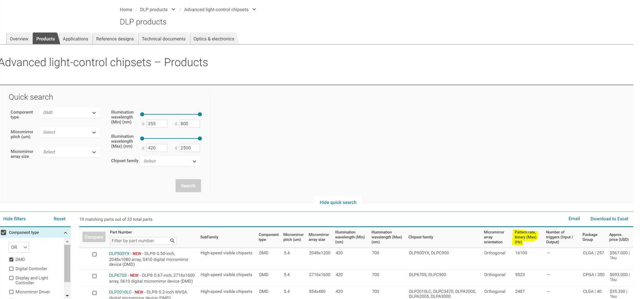The height and width of the screenshot is (299, 644).
Task: Focus the 800 minimum wavelength upper-bound field
Action: click(189, 124)
